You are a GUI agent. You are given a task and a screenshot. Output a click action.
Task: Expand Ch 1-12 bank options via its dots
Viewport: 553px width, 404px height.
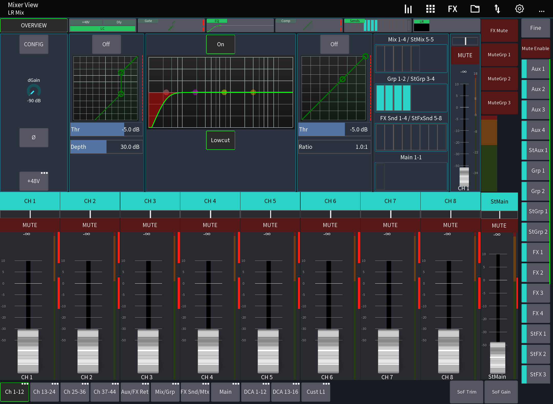point(24,384)
